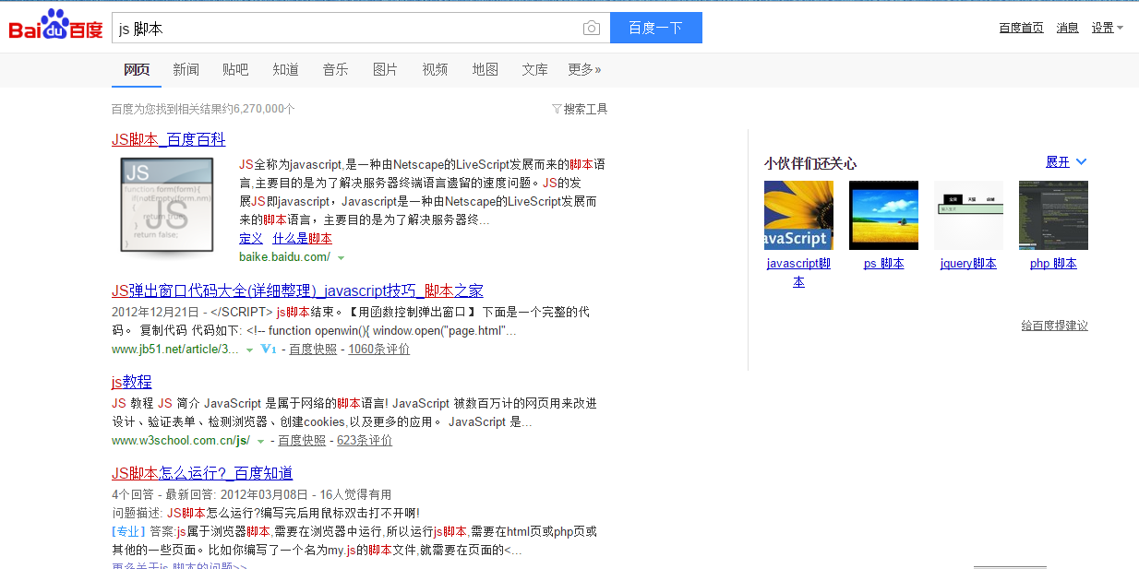Open the 视频 tab
1139x569 pixels.
coord(435,69)
